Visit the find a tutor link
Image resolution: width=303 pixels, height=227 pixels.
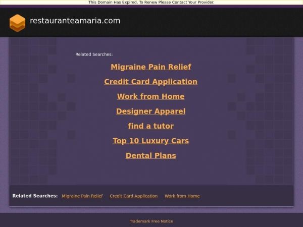click(150, 126)
